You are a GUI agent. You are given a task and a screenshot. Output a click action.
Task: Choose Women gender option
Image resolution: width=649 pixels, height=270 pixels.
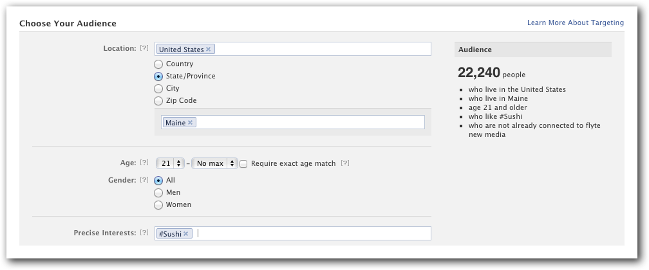(158, 204)
